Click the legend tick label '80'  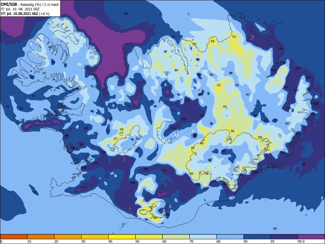(x=219, y=241)
